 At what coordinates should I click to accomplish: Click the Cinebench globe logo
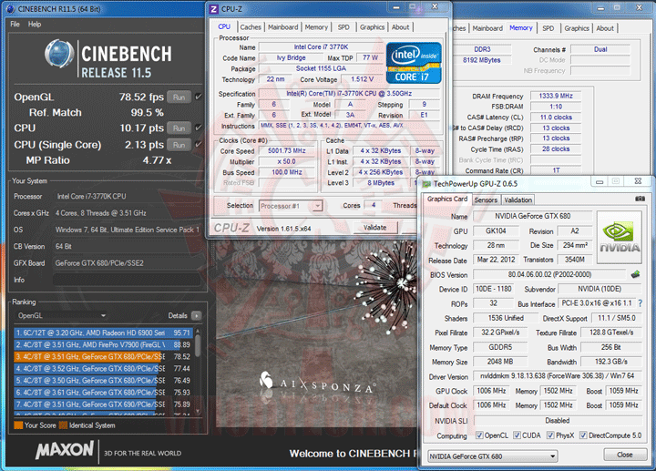point(59,54)
